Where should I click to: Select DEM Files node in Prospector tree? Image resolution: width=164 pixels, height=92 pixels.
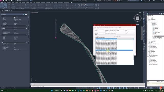click(156, 31)
